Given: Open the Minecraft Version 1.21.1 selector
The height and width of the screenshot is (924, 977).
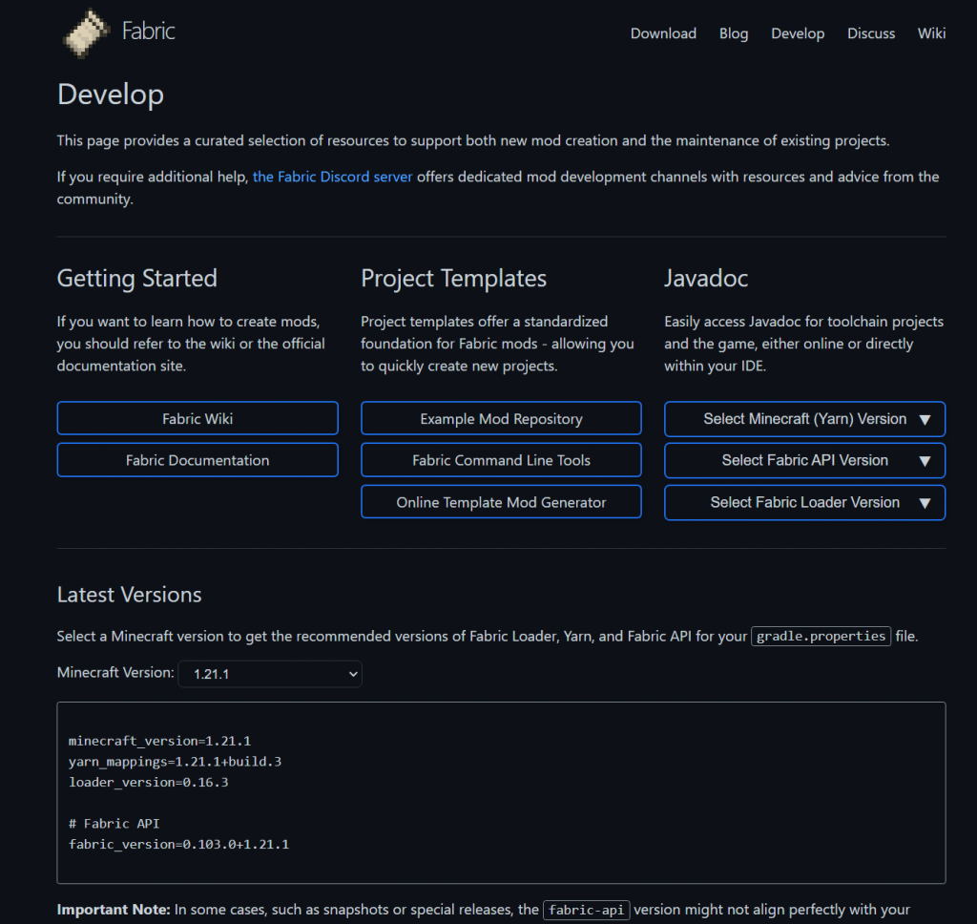Looking at the screenshot, I should (270, 674).
